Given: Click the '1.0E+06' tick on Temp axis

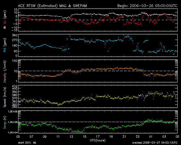Looking at the screenshot, I should pos(13,112).
